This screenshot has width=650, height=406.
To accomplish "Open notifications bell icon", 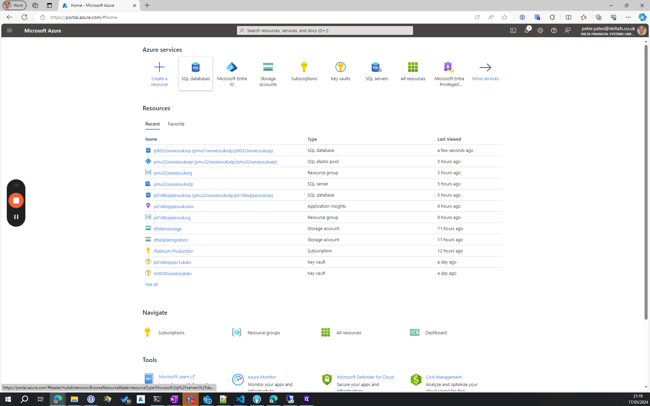I will pos(527,30).
